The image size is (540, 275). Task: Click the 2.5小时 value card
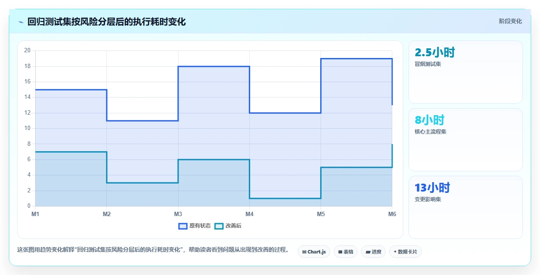466,72
